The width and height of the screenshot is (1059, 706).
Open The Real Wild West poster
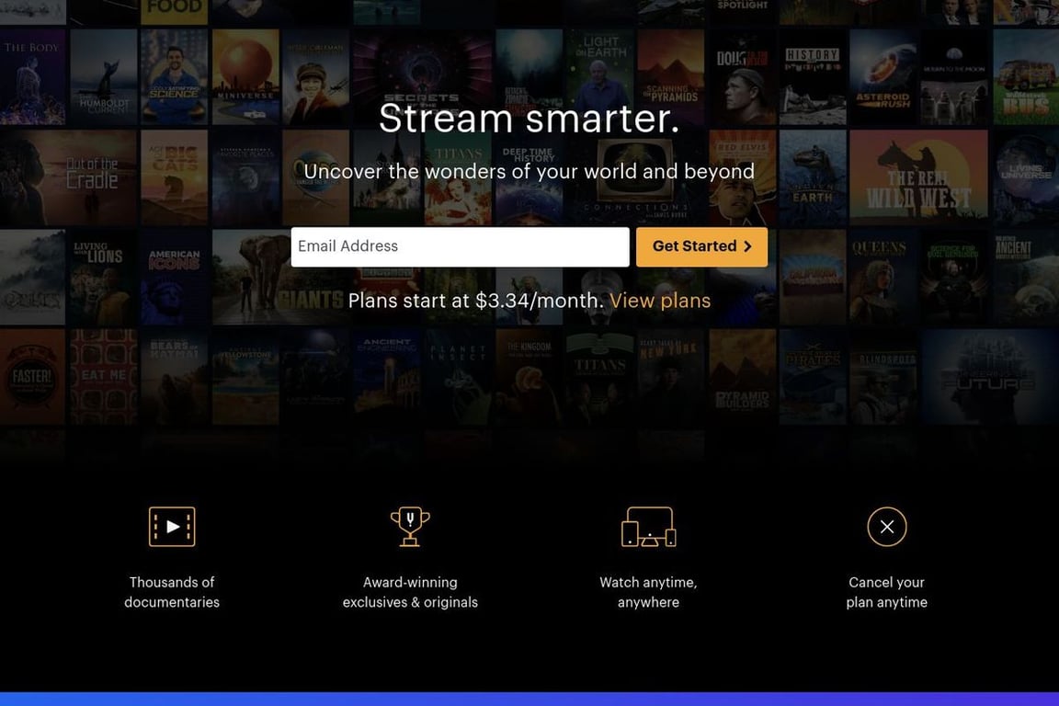918,177
